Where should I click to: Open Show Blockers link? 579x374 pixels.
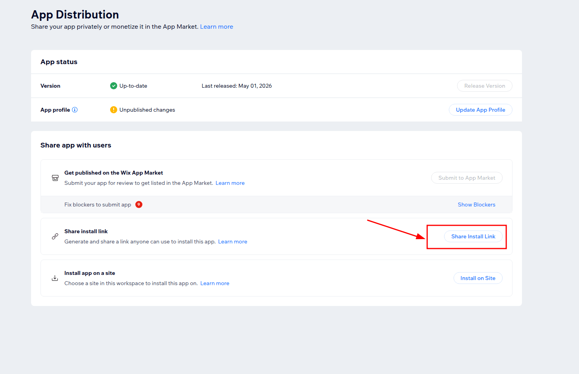point(476,205)
